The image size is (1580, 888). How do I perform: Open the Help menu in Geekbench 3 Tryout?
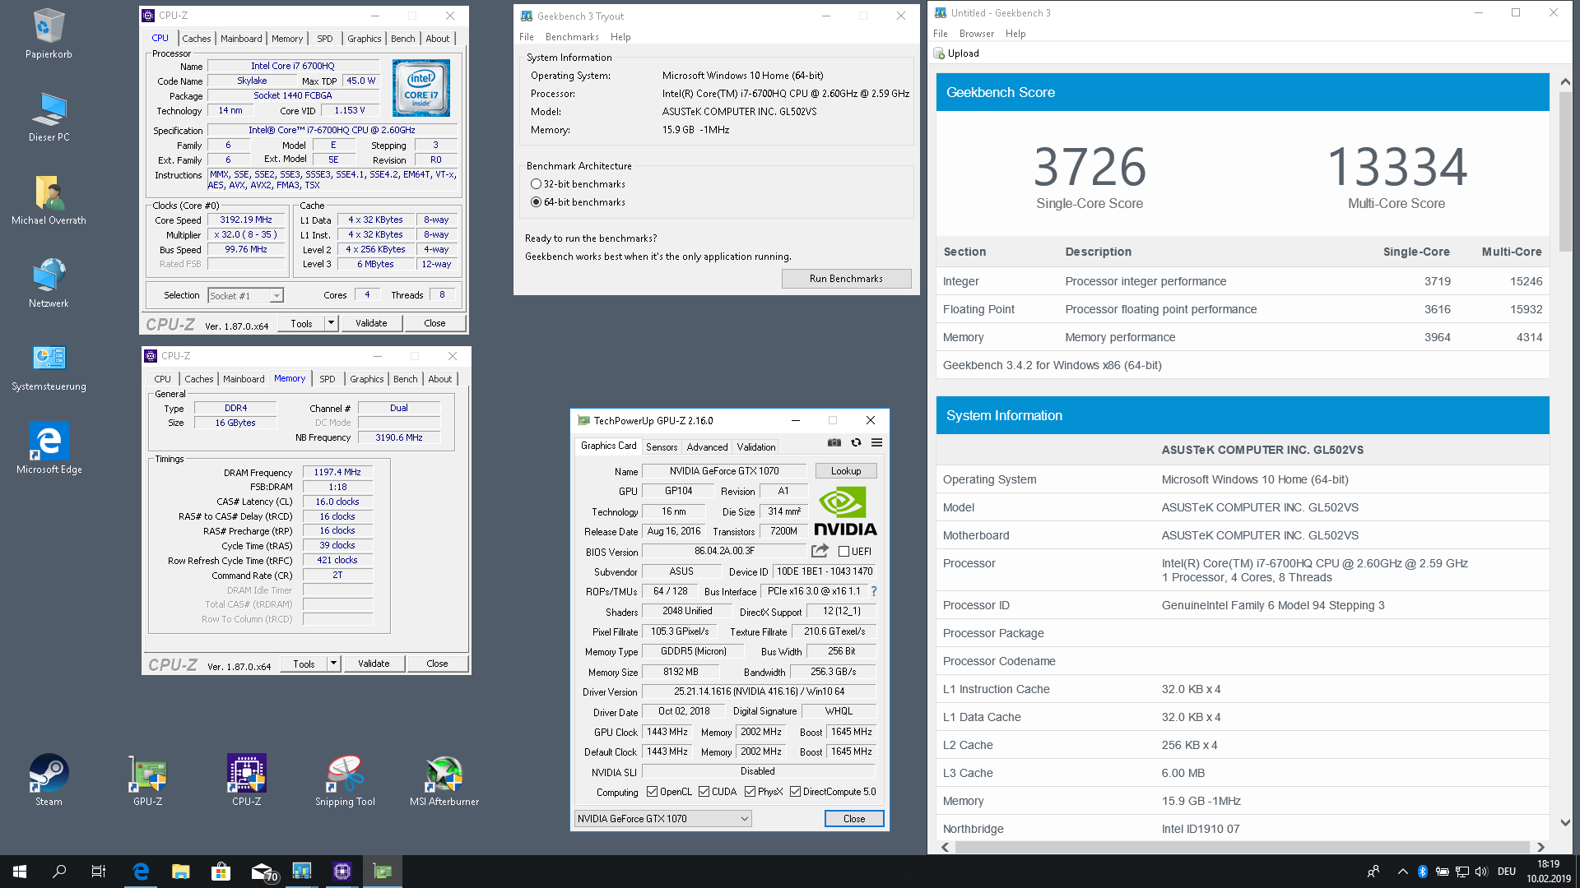click(620, 37)
